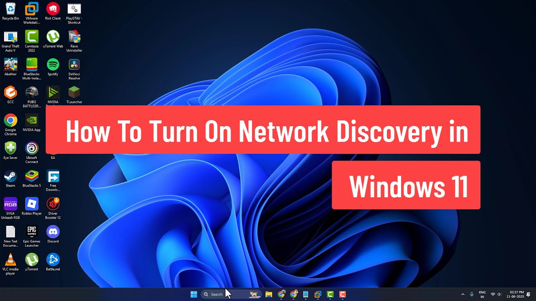The width and height of the screenshot is (536, 301).
Task: Click the Steam desktop icon
Action: [x=10, y=179]
